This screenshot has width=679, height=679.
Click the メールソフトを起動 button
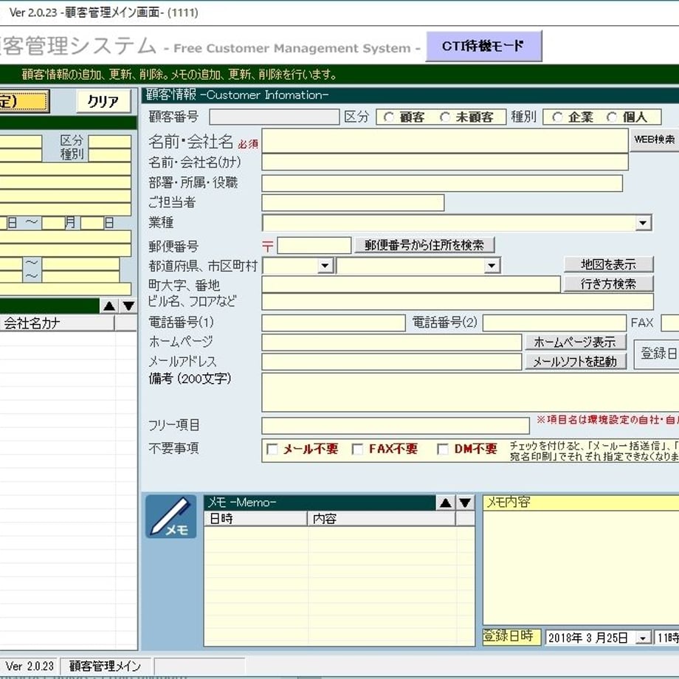click(x=576, y=362)
